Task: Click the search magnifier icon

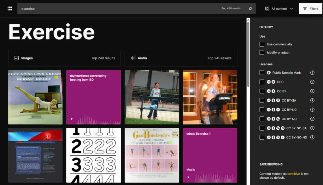Action: pyautogui.click(x=250, y=8)
